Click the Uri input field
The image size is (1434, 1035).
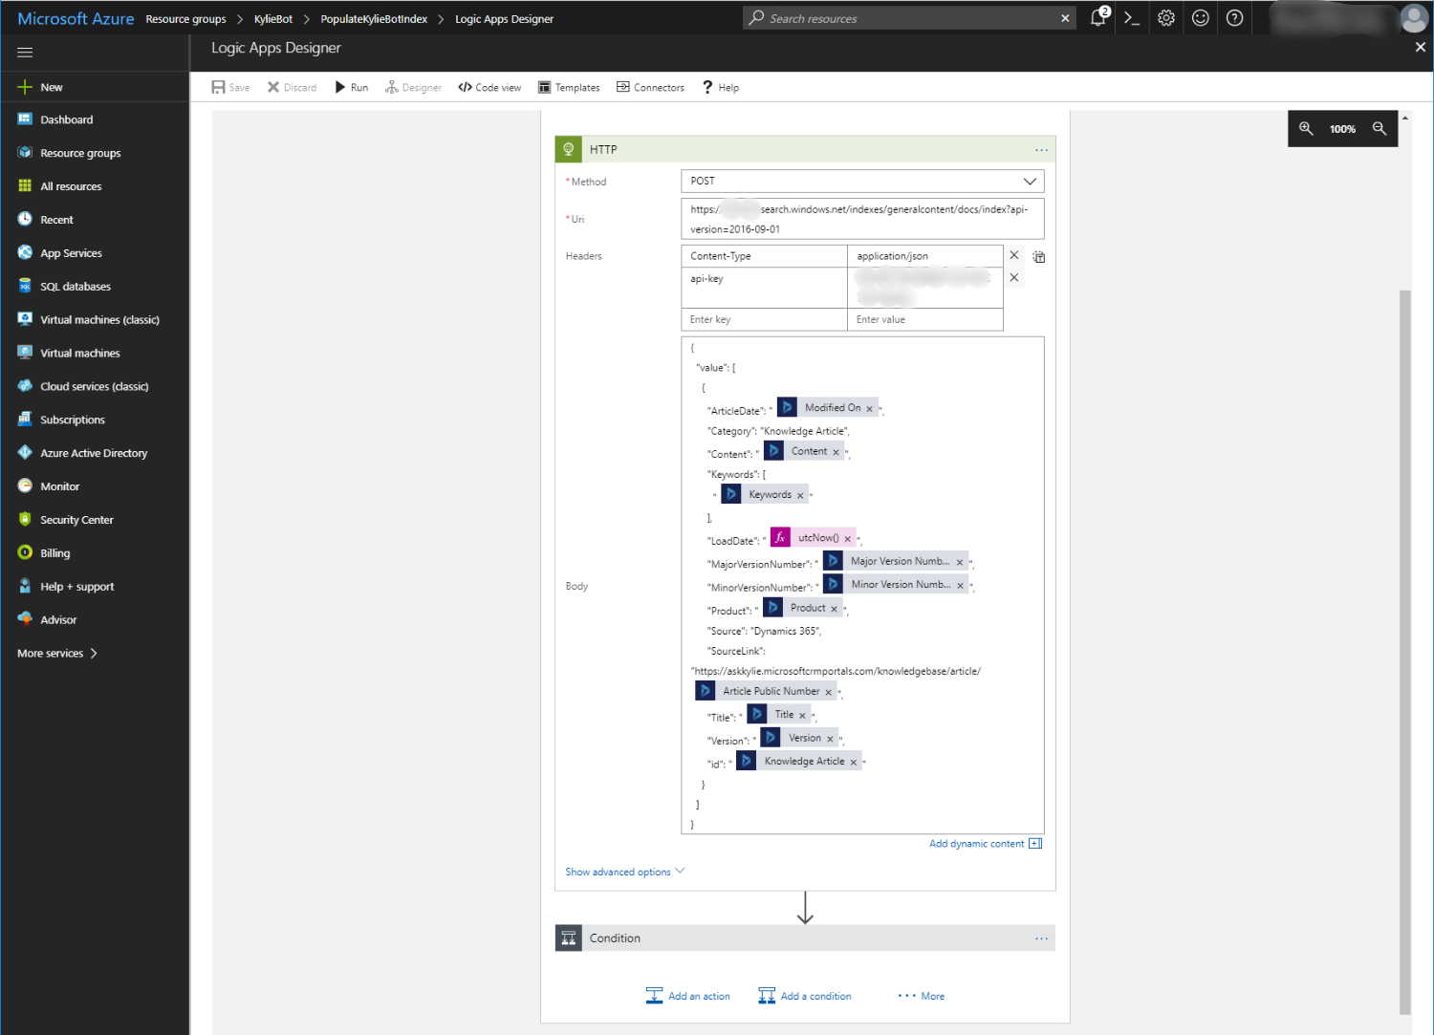(x=862, y=219)
